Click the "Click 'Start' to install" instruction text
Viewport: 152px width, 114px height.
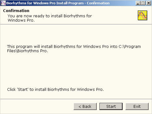coord(55,89)
